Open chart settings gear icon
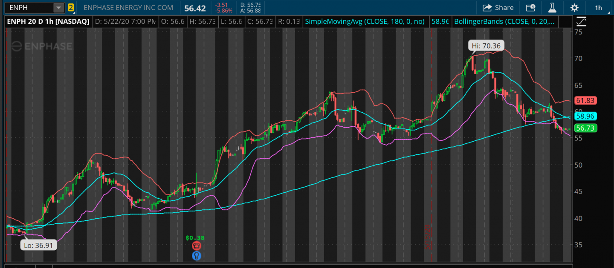This screenshot has height=268, width=614. (574, 8)
